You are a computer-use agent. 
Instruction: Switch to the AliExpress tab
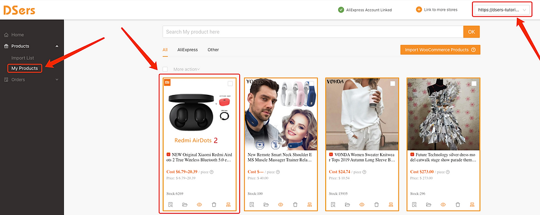coord(188,50)
